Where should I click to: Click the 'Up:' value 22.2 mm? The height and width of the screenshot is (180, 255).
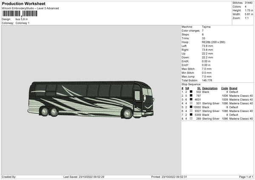click(207, 53)
